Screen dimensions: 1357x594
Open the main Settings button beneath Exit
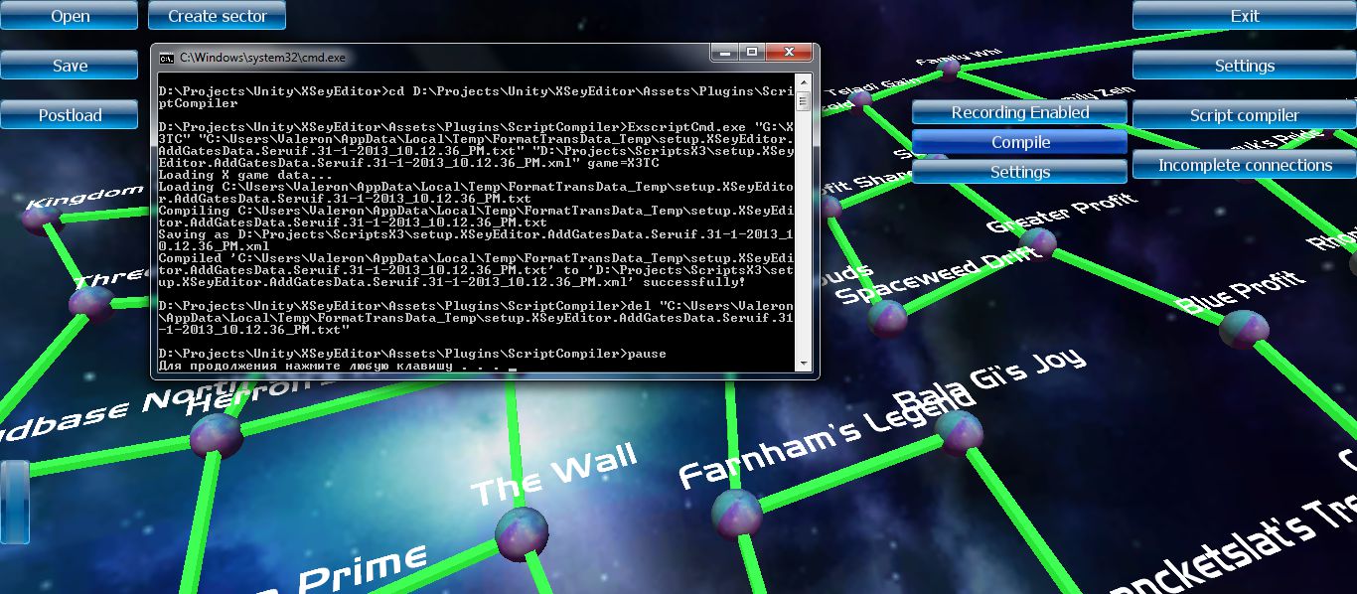(1245, 65)
